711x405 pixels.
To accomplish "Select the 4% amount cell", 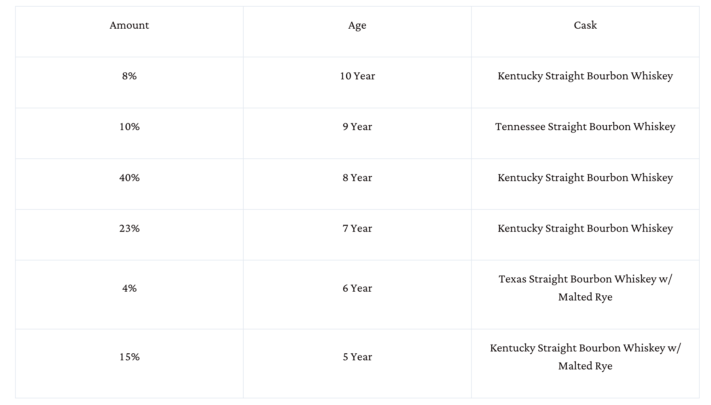I will coord(129,288).
